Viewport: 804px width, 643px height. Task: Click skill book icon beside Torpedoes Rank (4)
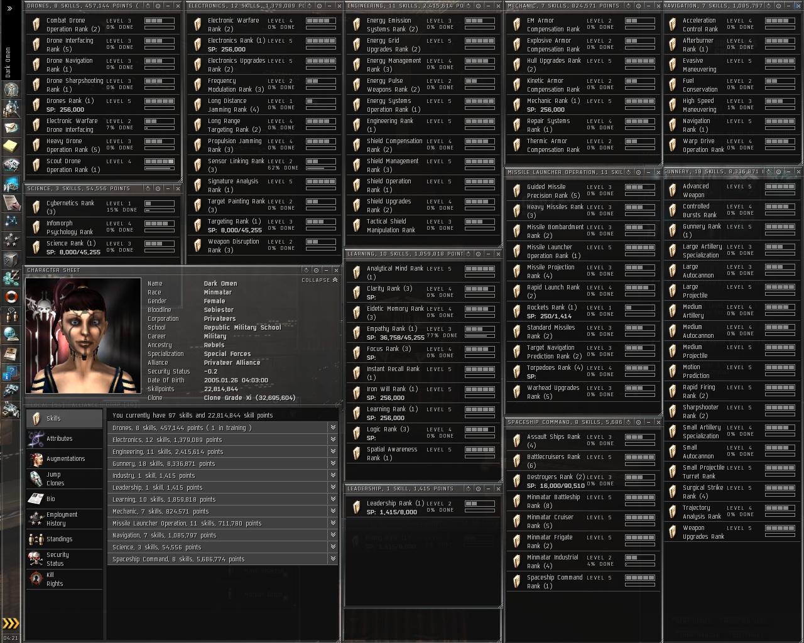[x=517, y=372]
